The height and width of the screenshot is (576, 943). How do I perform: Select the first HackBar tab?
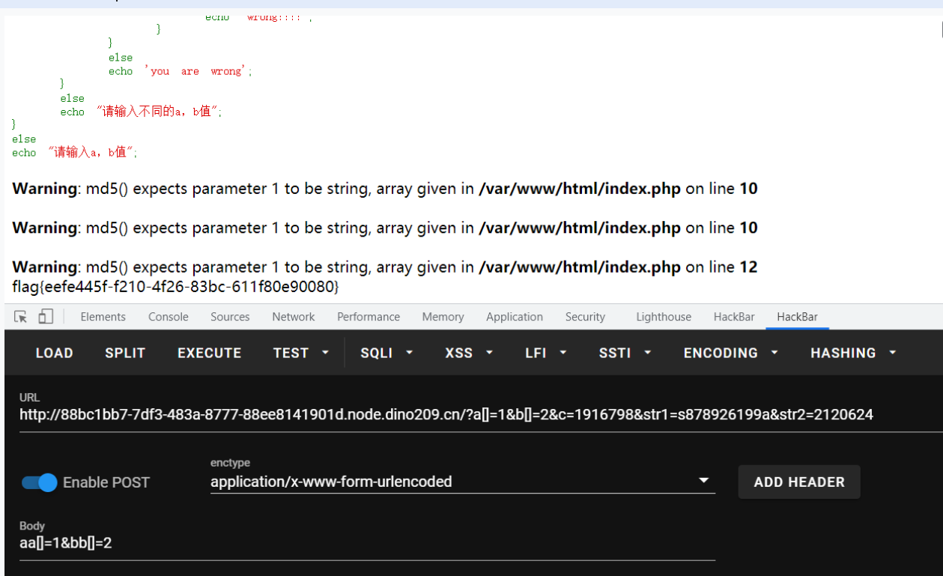point(734,317)
